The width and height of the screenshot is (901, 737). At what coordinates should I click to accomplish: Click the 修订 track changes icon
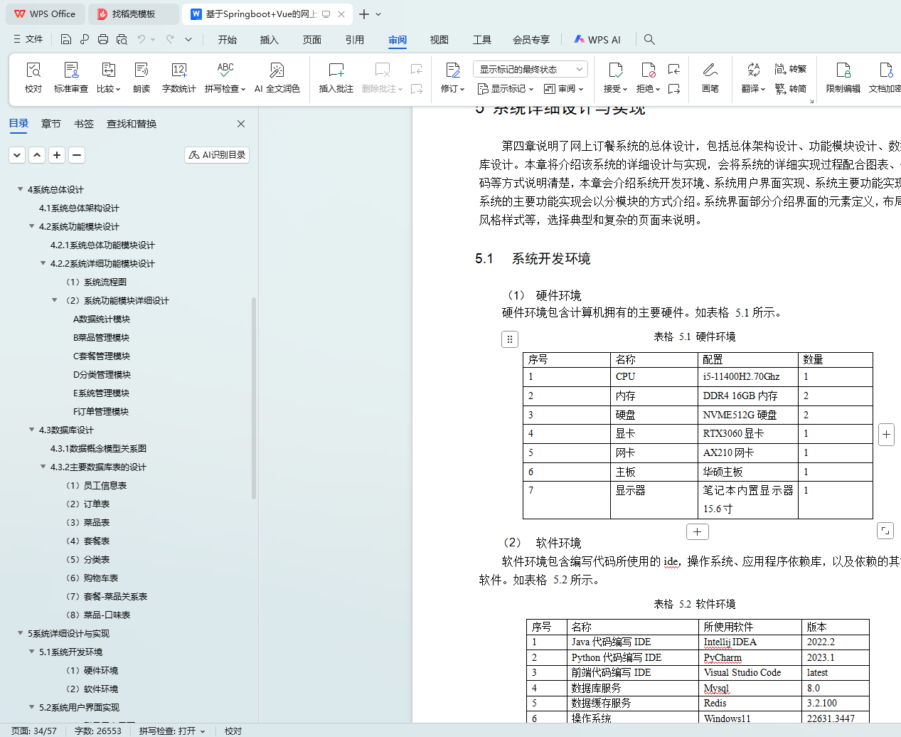coord(452,70)
